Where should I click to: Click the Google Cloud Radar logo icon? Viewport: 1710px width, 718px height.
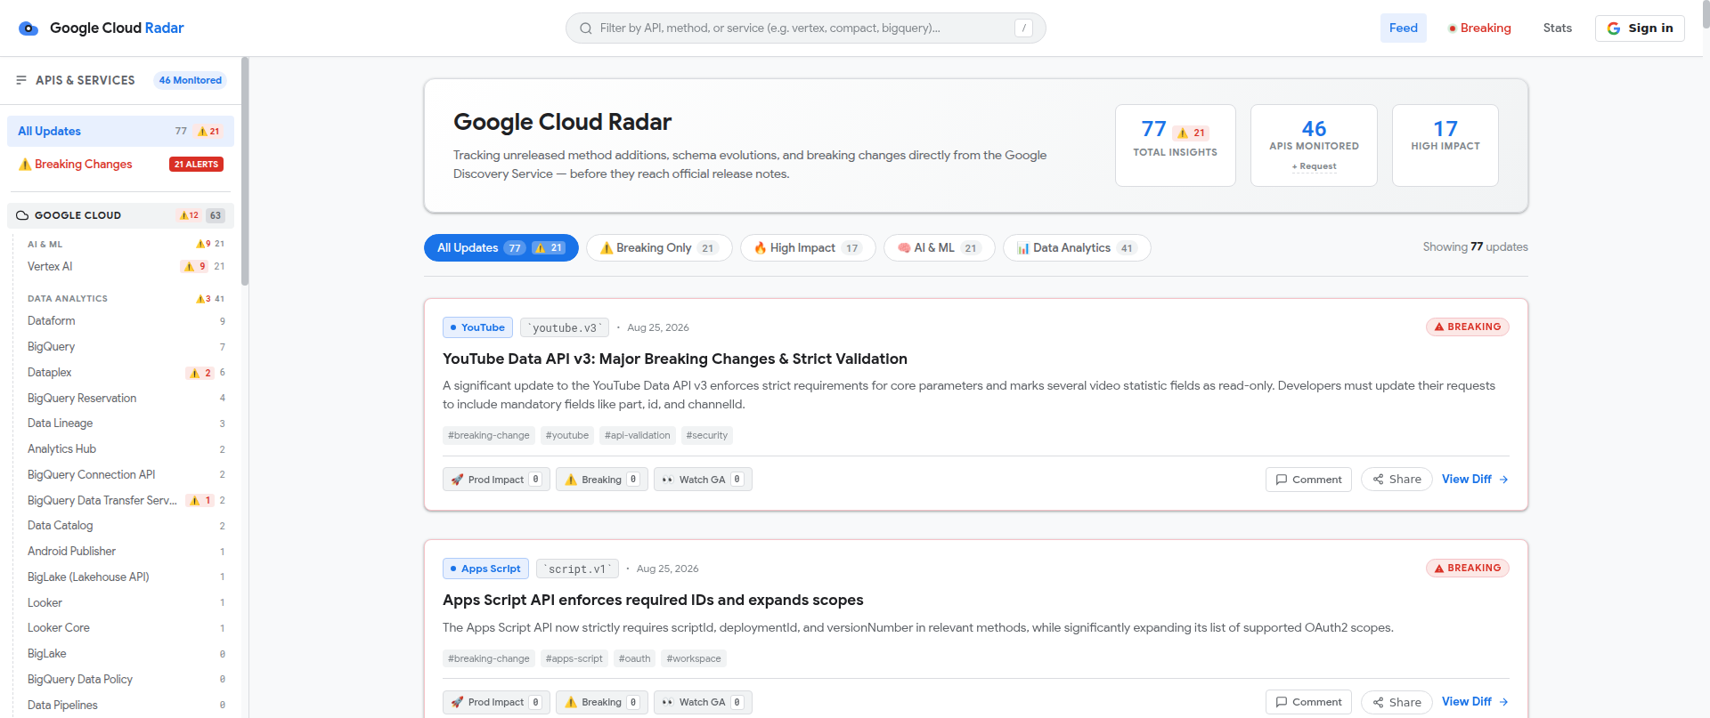click(28, 28)
